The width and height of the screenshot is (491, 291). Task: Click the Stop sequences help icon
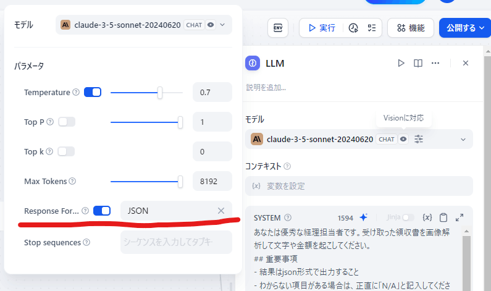pos(86,242)
